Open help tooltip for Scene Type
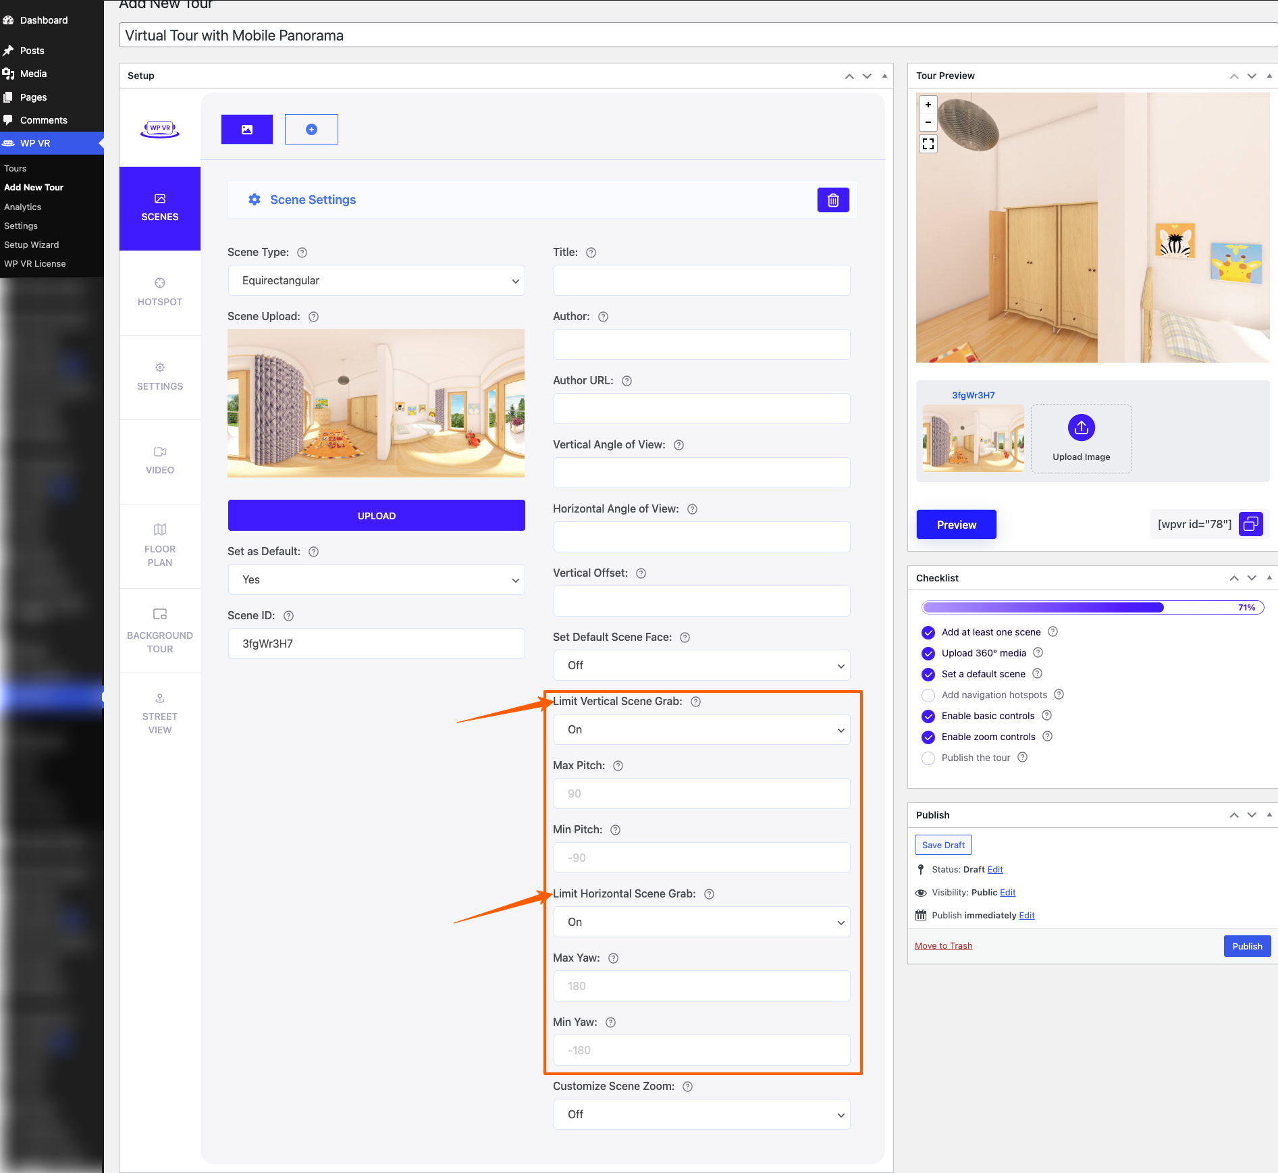Image resolution: width=1278 pixels, height=1173 pixels. tap(302, 253)
